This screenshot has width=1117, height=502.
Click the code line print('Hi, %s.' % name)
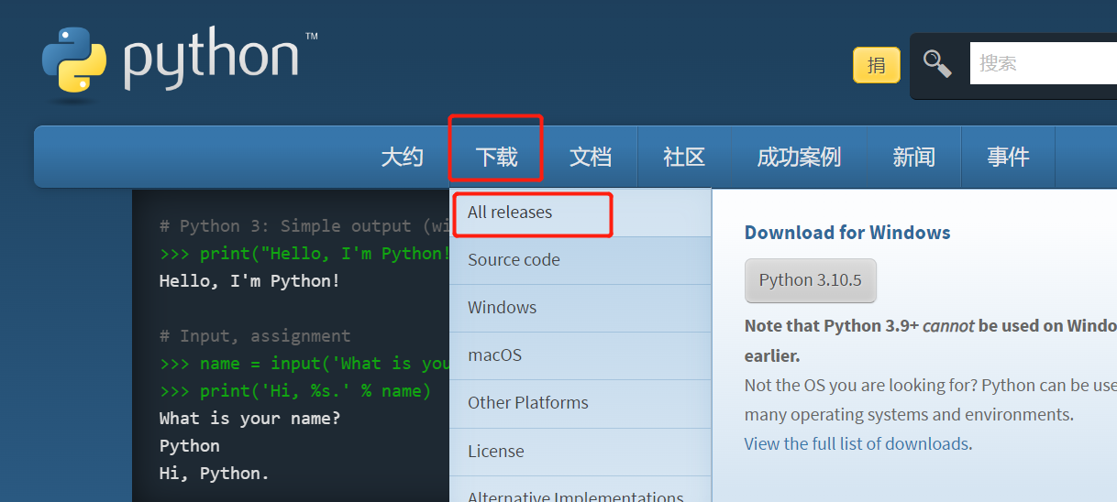coord(295,391)
